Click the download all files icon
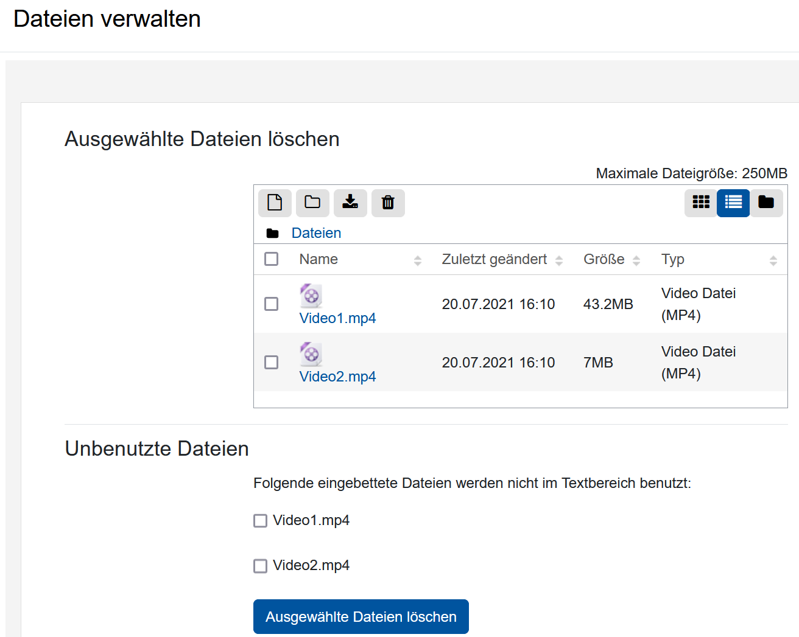Screen dimensions: 799x637 pos(350,203)
